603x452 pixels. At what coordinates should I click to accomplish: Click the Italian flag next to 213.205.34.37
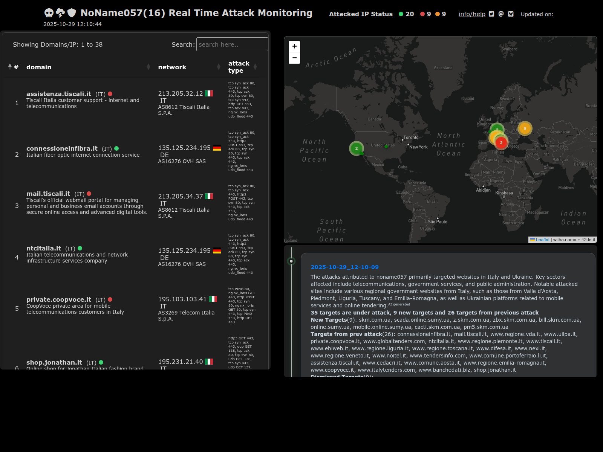pos(209,196)
